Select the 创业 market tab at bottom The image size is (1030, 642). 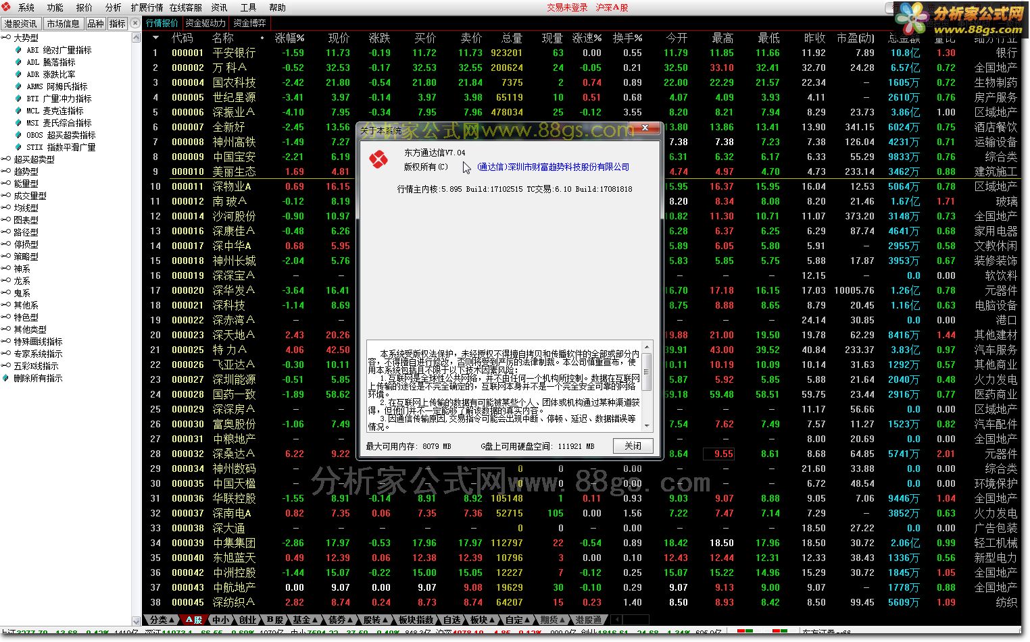pyautogui.click(x=247, y=620)
